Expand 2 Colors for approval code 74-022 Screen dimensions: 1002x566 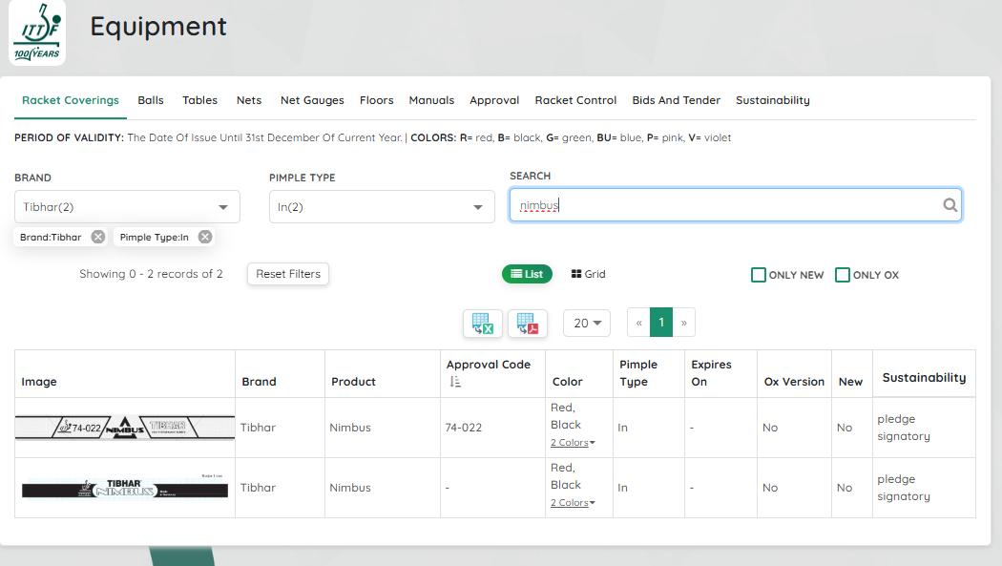pyautogui.click(x=573, y=443)
